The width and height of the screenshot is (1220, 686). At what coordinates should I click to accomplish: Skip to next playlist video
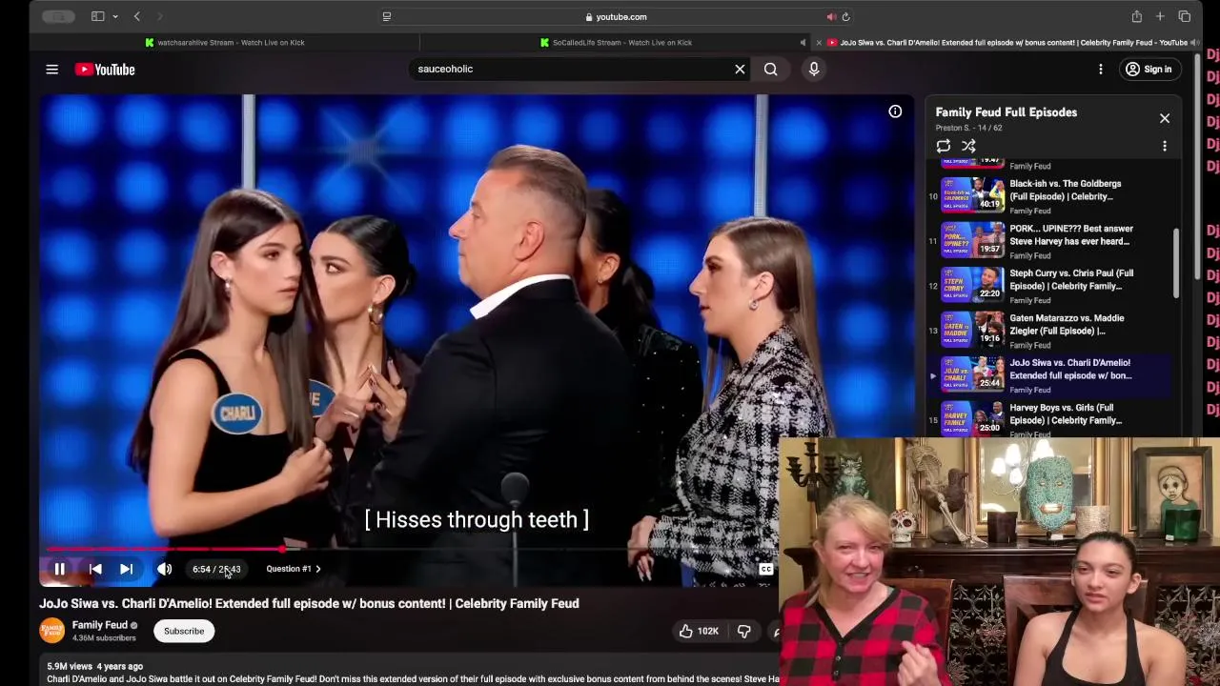tap(126, 569)
